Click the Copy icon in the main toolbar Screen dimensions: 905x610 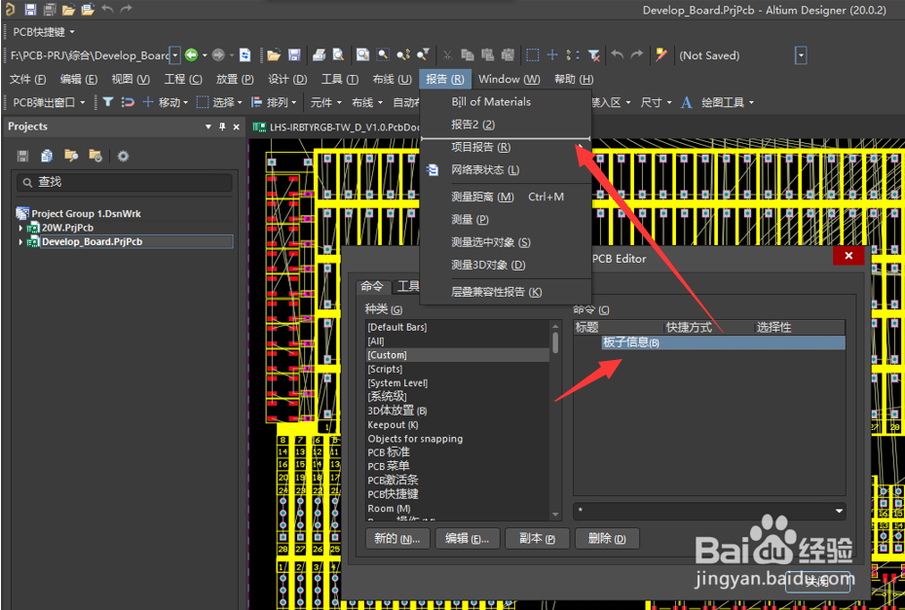[468, 55]
